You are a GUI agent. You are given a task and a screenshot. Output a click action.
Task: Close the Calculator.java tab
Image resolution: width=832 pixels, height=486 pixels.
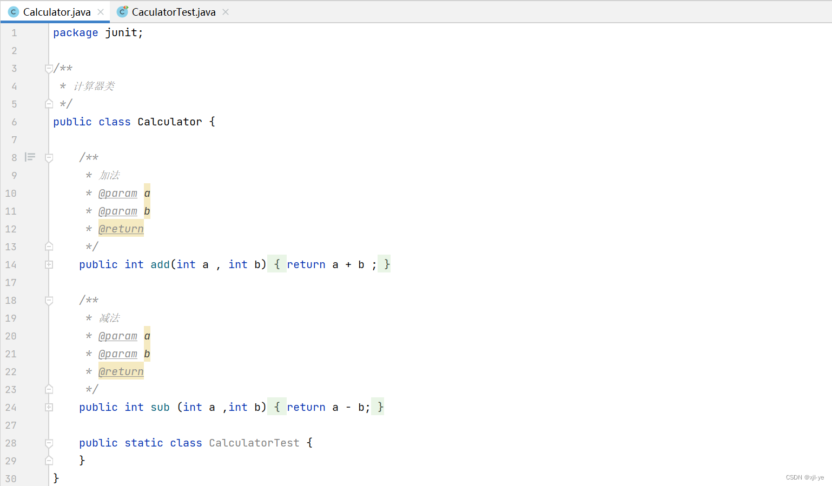101,12
